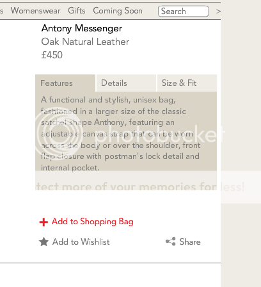261x287 pixels.
Task: Click the product features description text
Action: [x=120, y=134]
